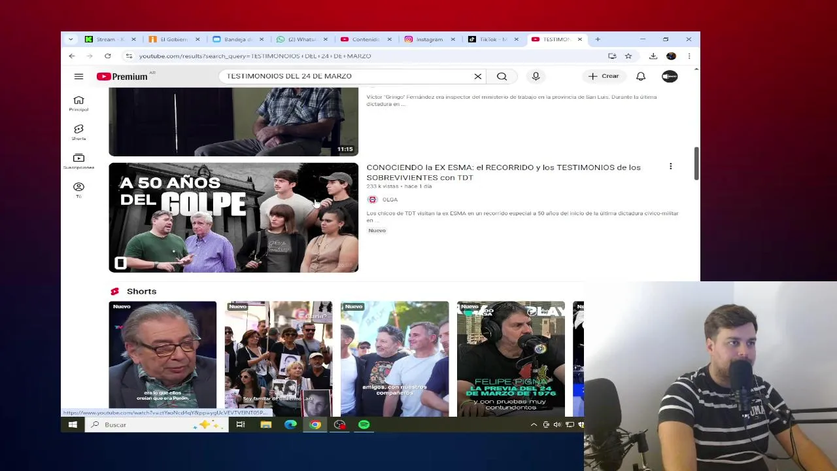Click the page vertical scrollbar thumb
The height and width of the screenshot is (471, 837).
click(x=696, y=164)
